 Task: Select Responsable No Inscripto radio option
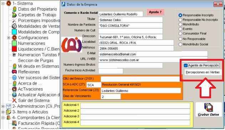click(x=180, y=20)
